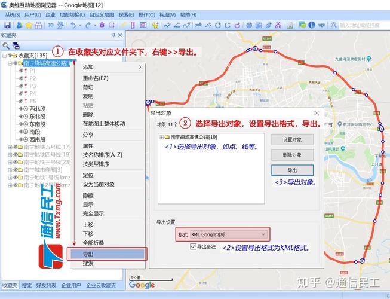Image resolution: width=390 pixels, height=299 pixels.
Task: Click the magnifier icon beside the address box
Action: click(333, 25)
